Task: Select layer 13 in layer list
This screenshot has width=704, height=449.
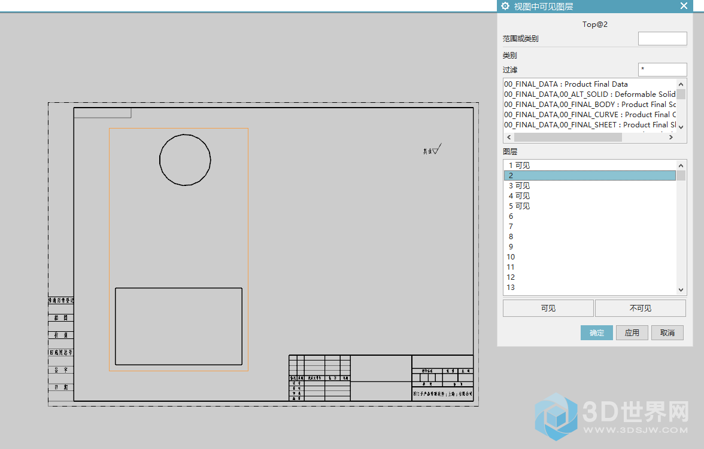Action: click(x=590, y=288)
